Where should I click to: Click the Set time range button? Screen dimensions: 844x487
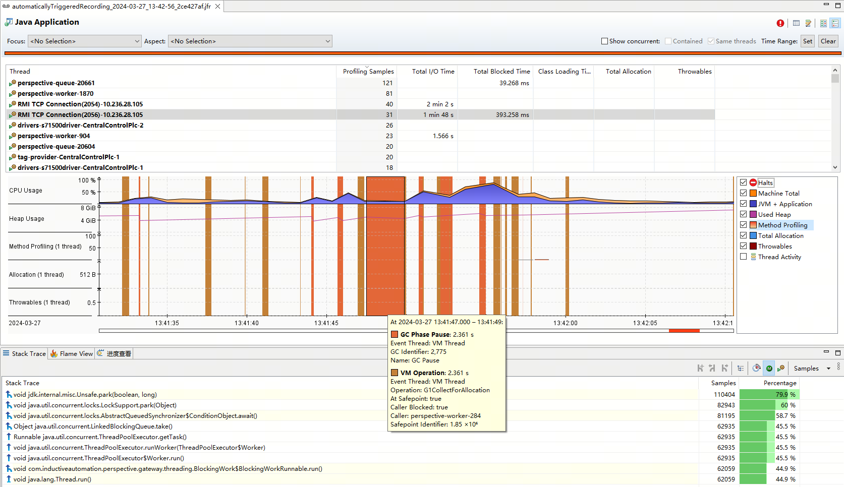pyautogui.click(x=808, y=41)
